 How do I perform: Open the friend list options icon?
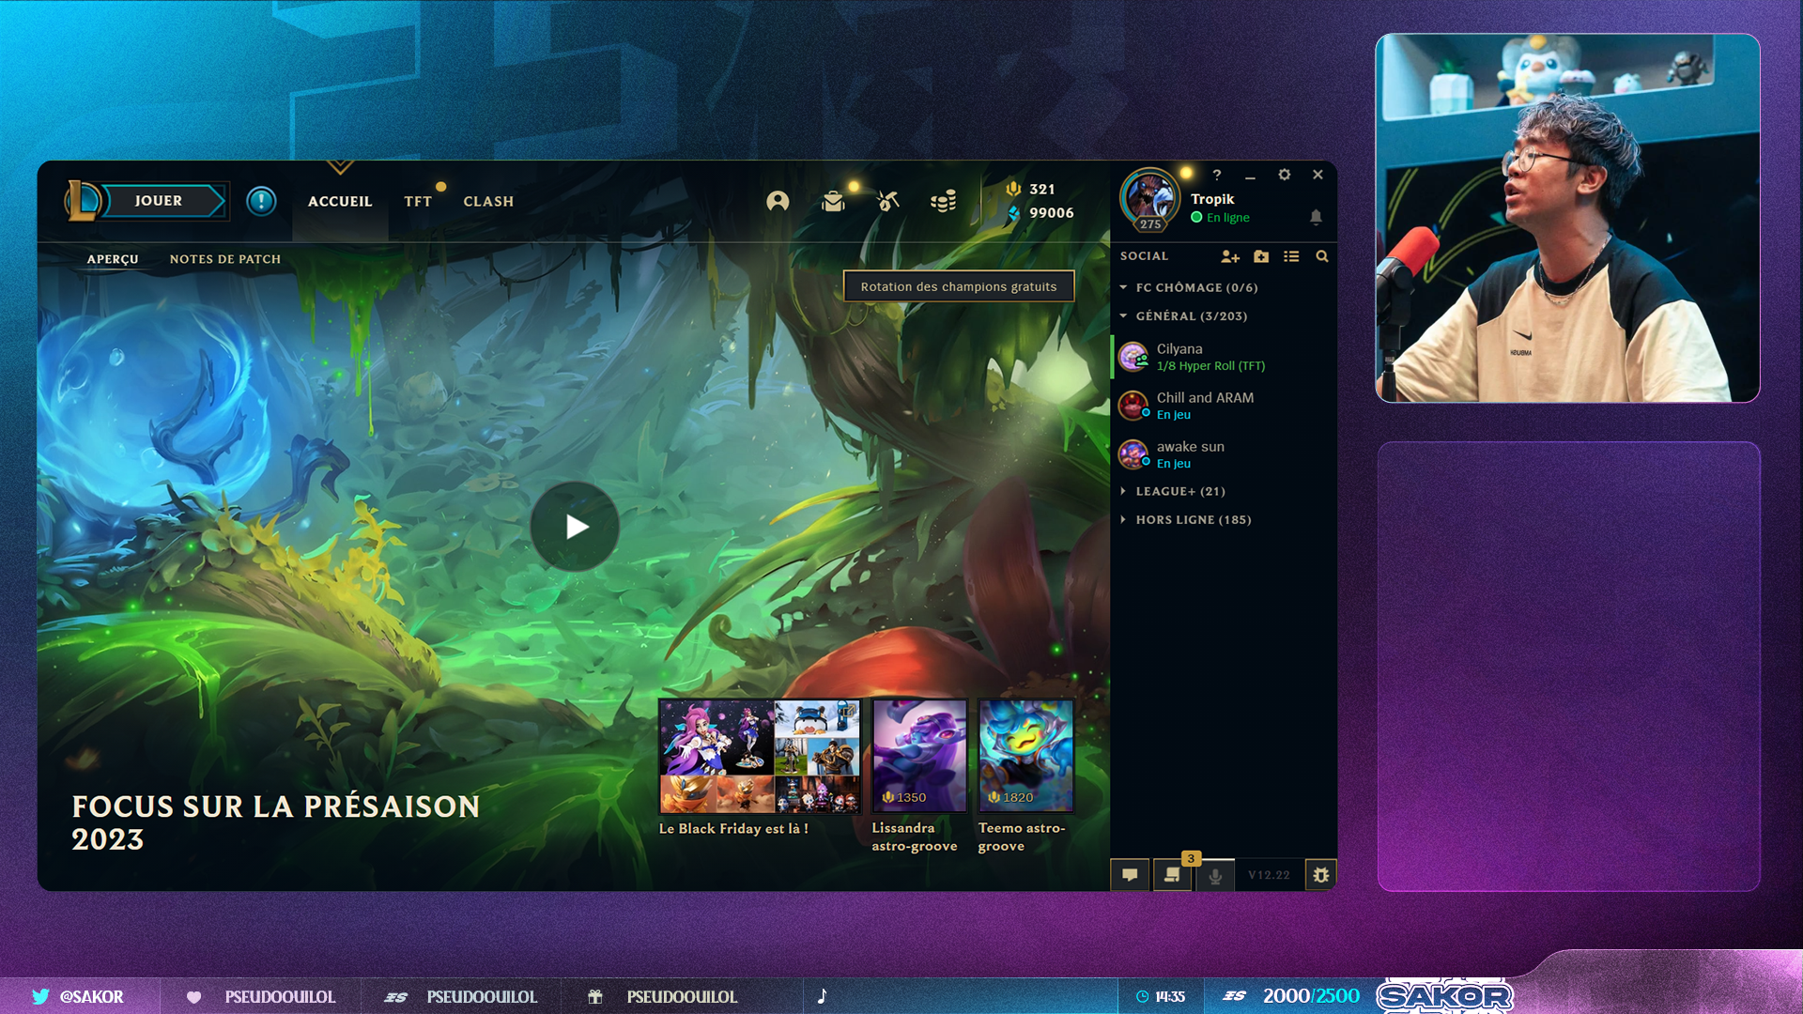coord(1291,256)
